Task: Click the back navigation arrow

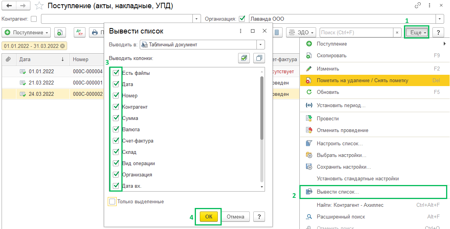Action: (x=9, y=6)
